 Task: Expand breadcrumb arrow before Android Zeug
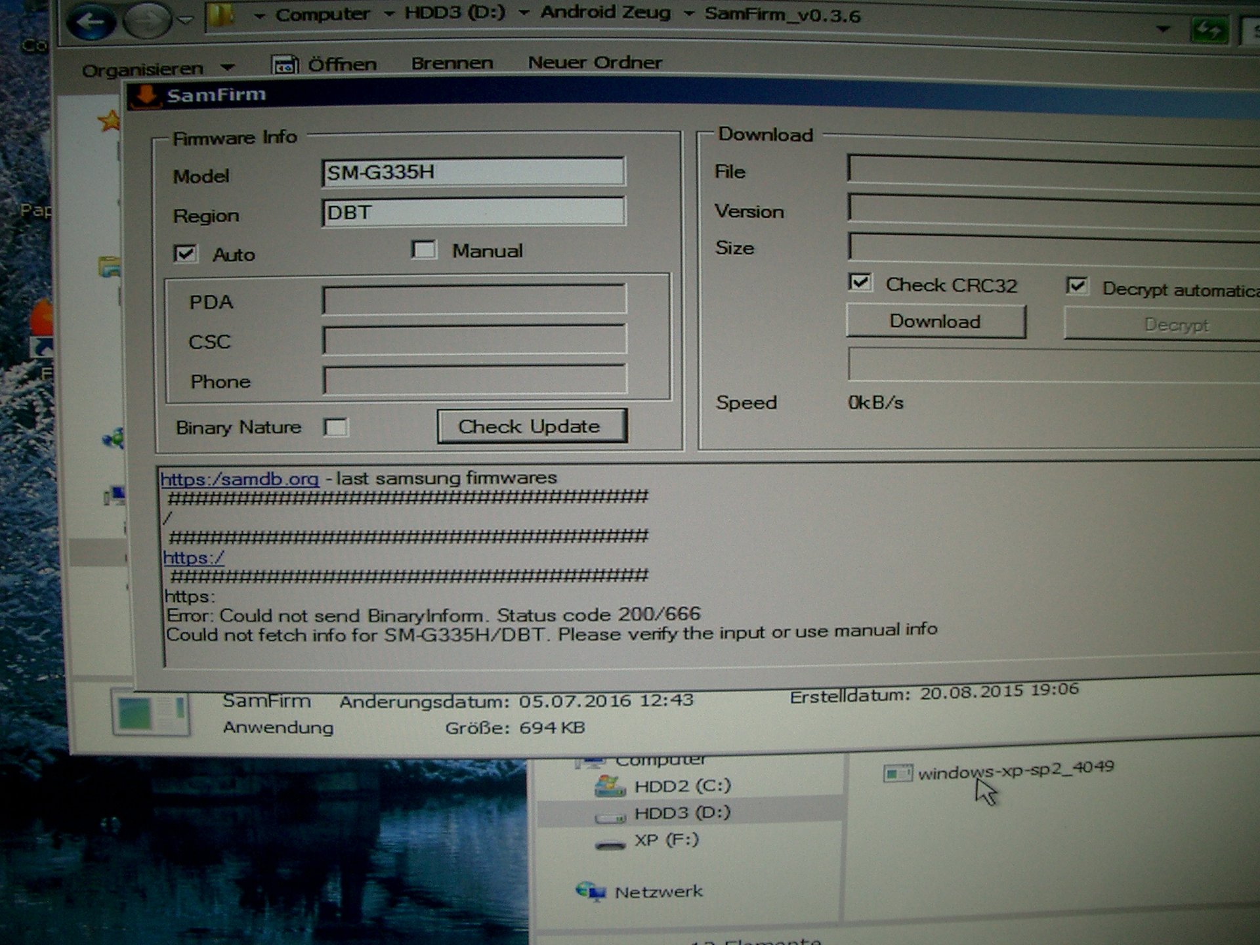coord(524,13)
